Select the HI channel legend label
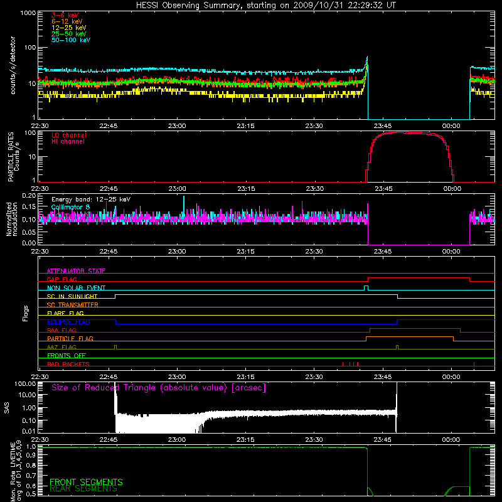 (68, 142)
